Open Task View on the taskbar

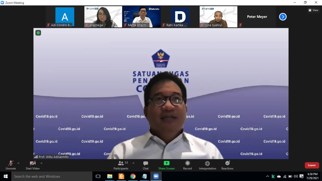(98, 176)
